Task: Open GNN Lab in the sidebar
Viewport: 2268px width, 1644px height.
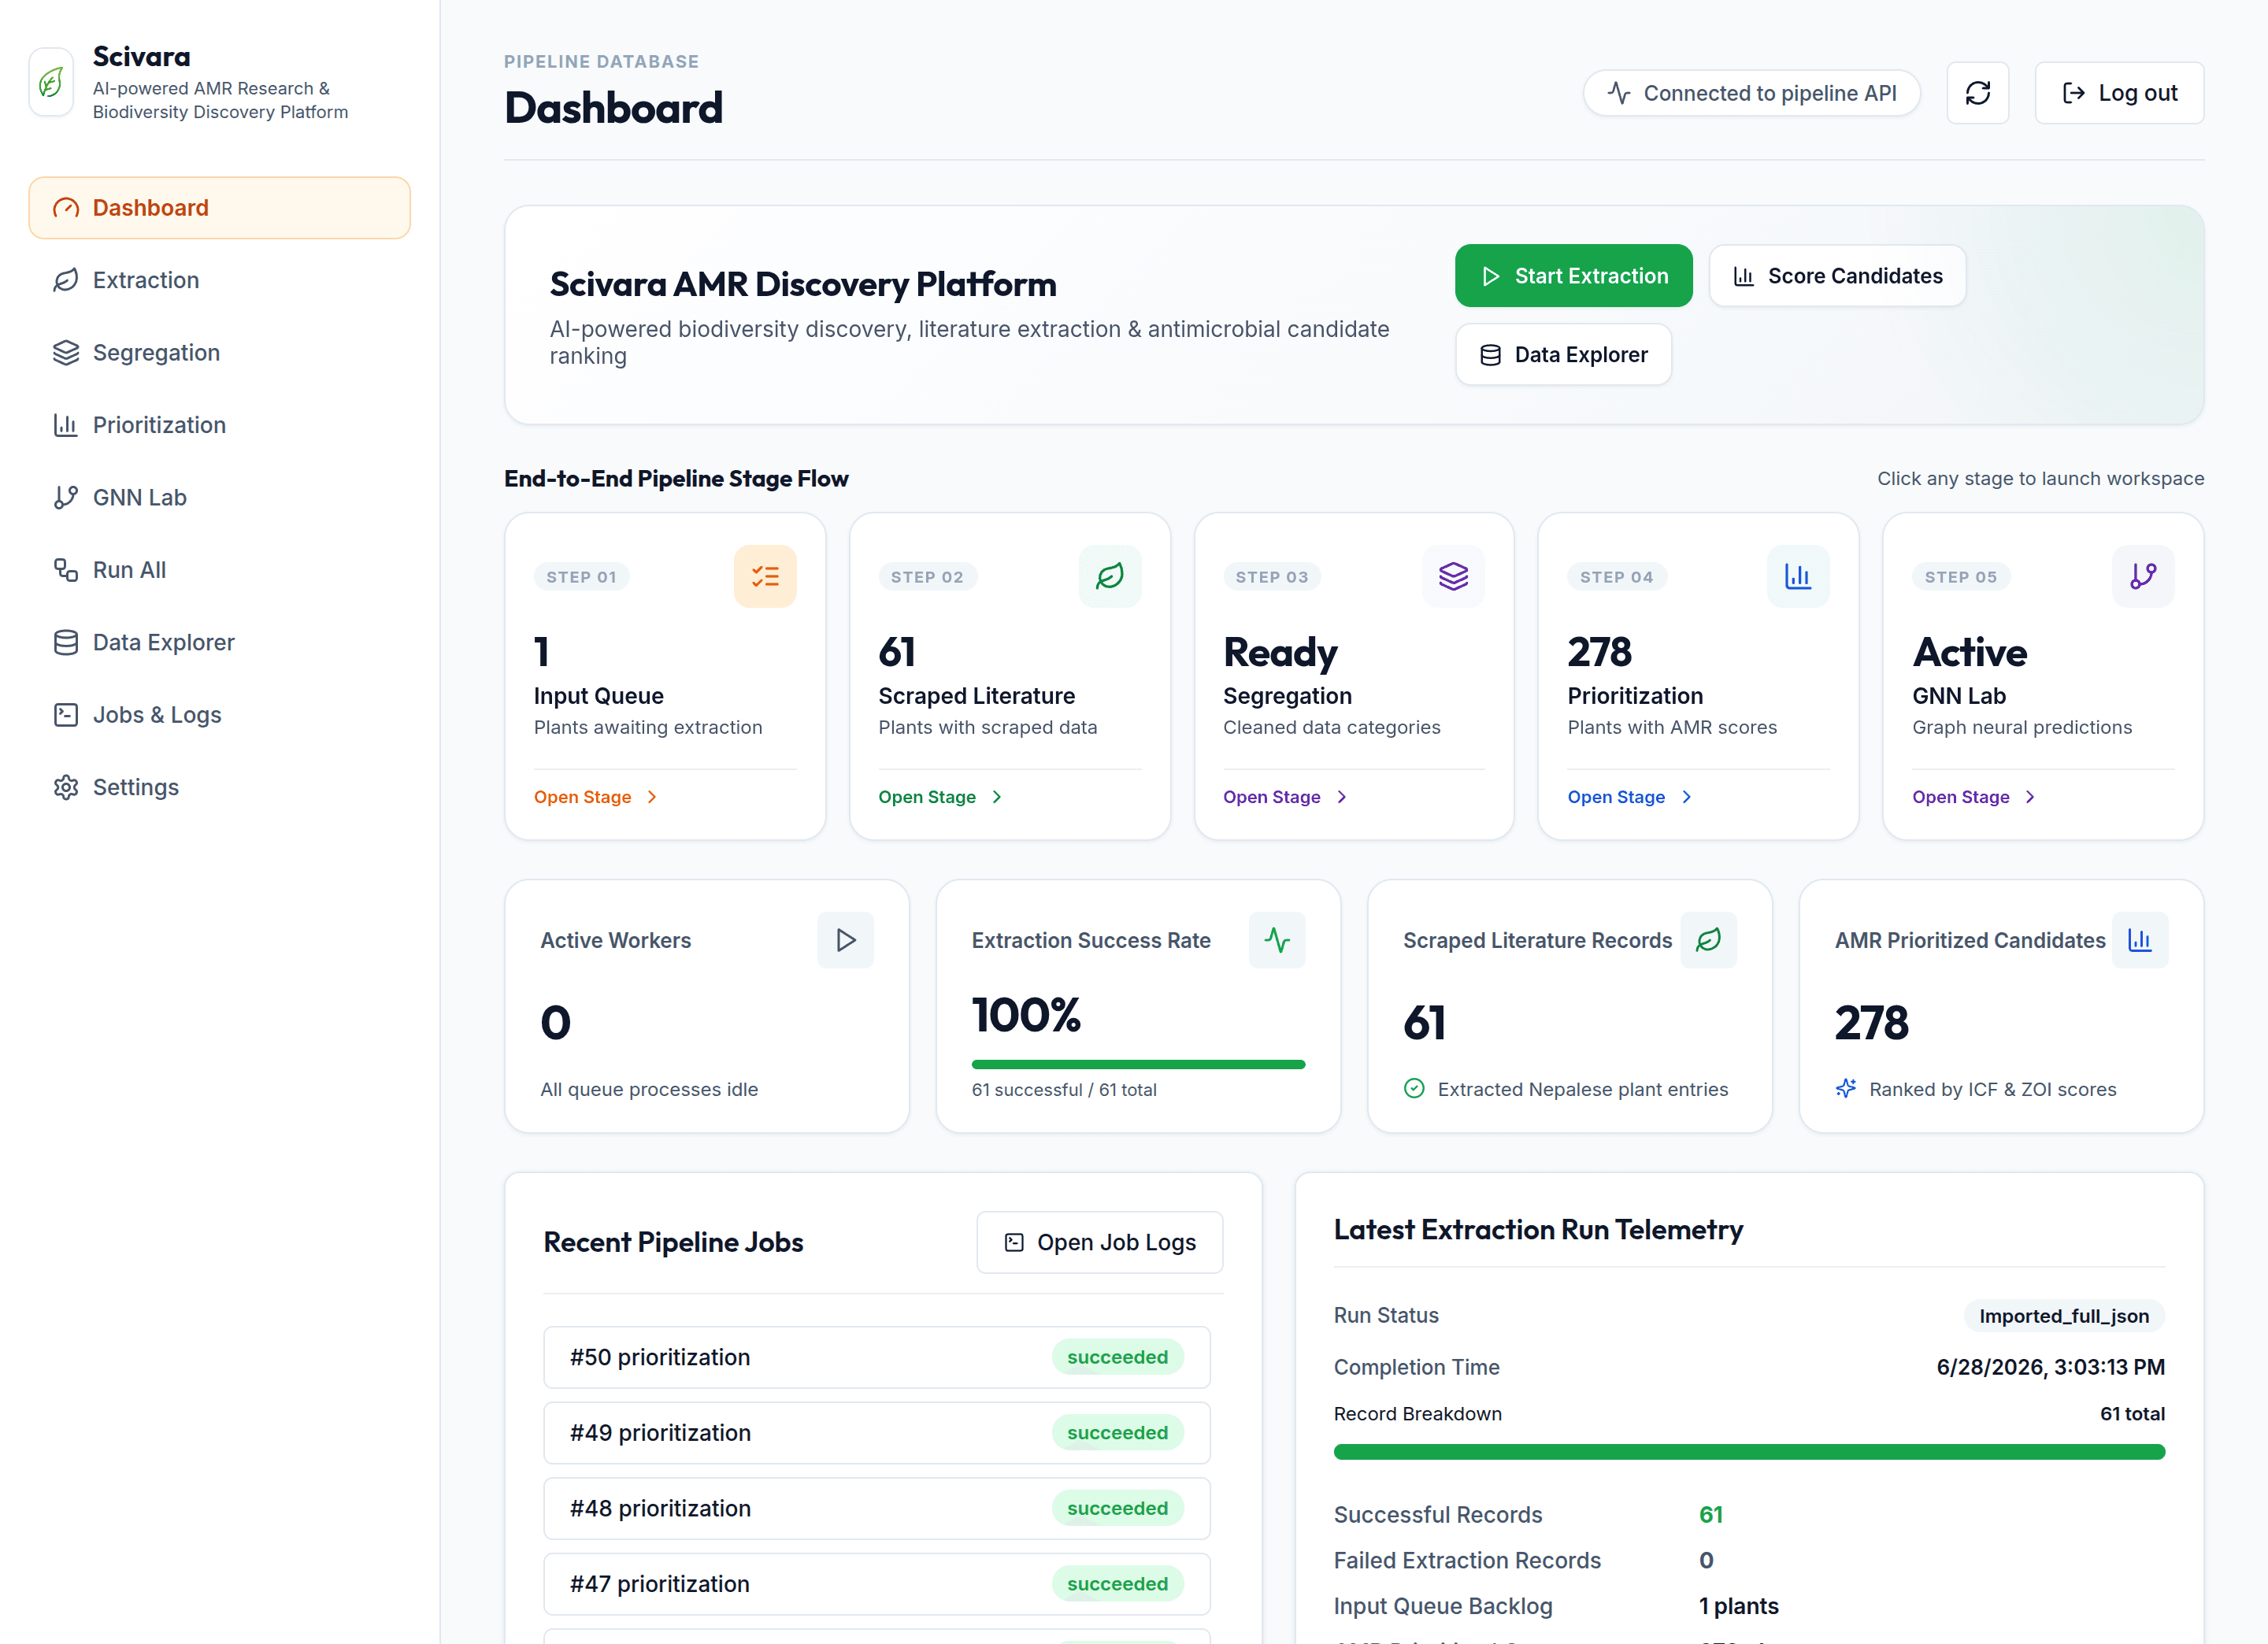Action: [x=219, y=497]
